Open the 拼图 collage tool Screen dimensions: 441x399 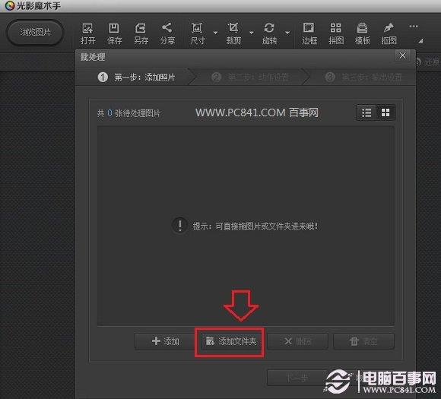click(336, 33)
